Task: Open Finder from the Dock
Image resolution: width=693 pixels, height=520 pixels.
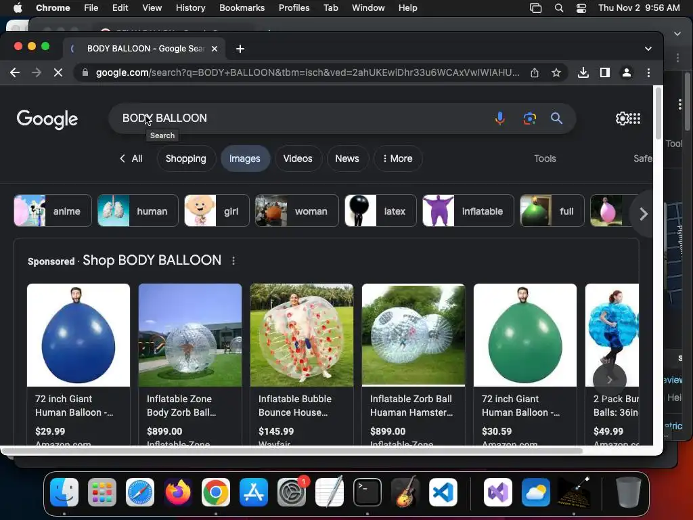Action: pyautogui.click(x=64, y=492)
